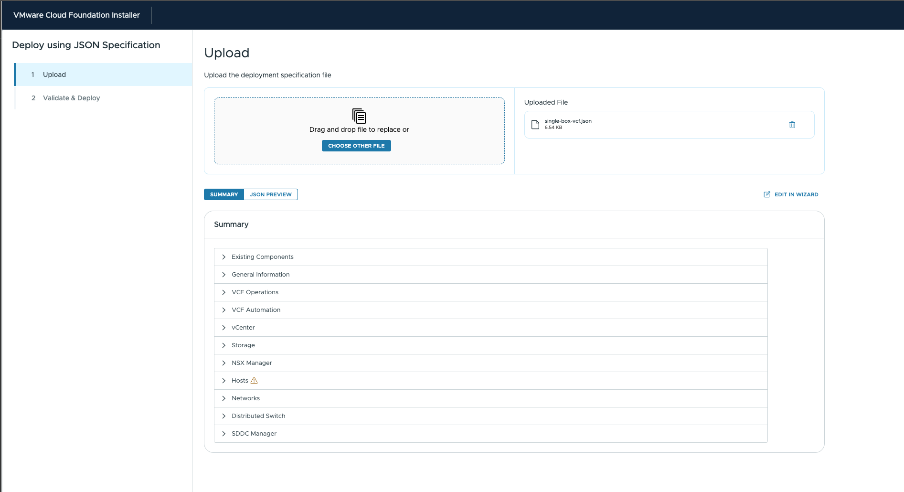Click the document icon beside single-box-vcf.json
Image resolution: width=904 pixels, height=492 pixels.
[535, 125]
